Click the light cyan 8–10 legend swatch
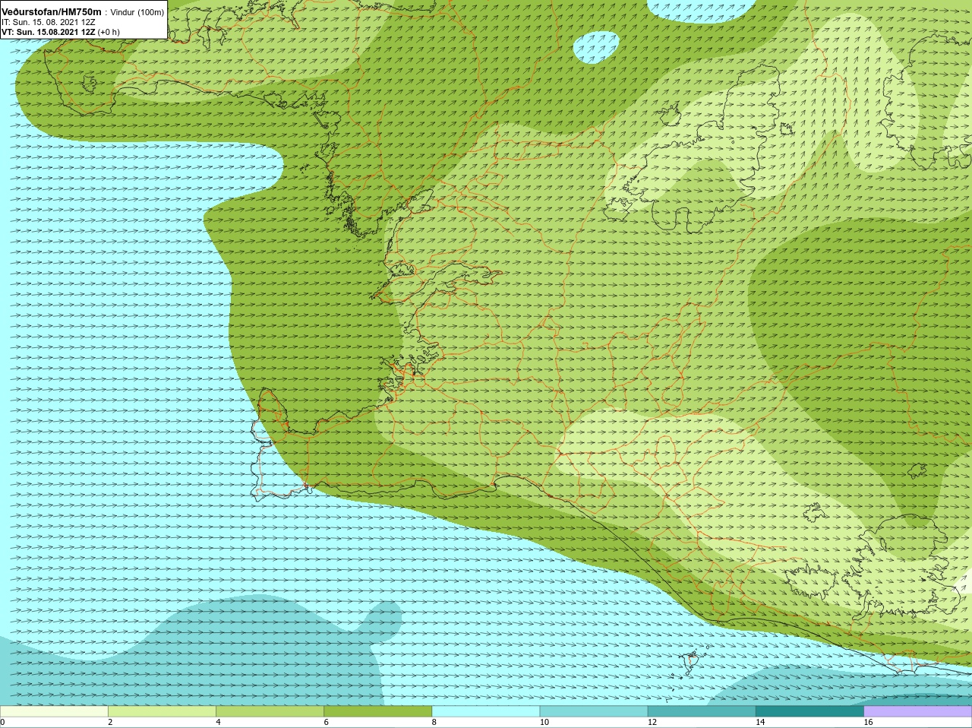This screenshot has height=728, width=972. 486,711
